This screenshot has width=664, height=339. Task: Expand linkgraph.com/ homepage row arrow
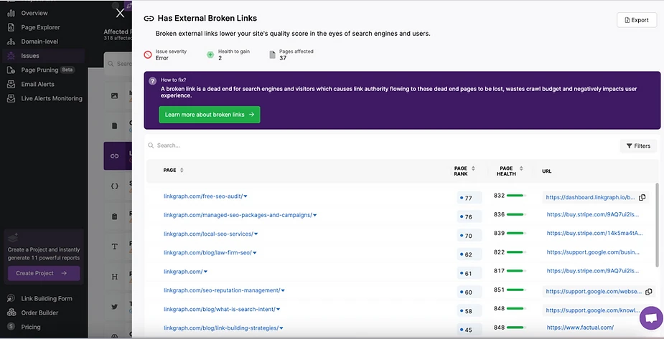coord(206,272)
